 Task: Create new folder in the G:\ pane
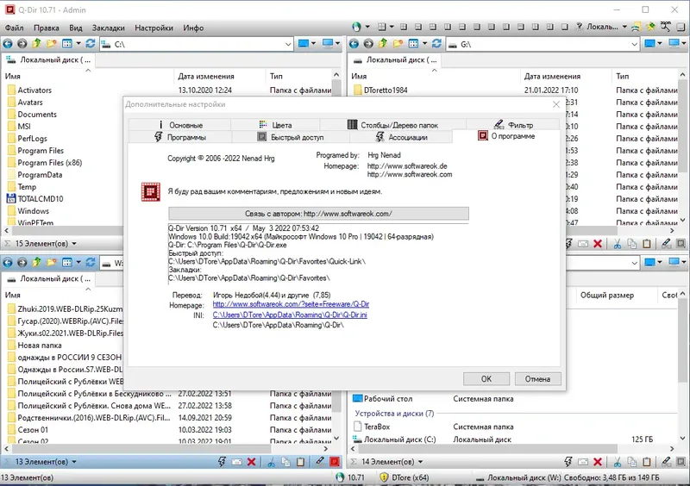[398, 44]
